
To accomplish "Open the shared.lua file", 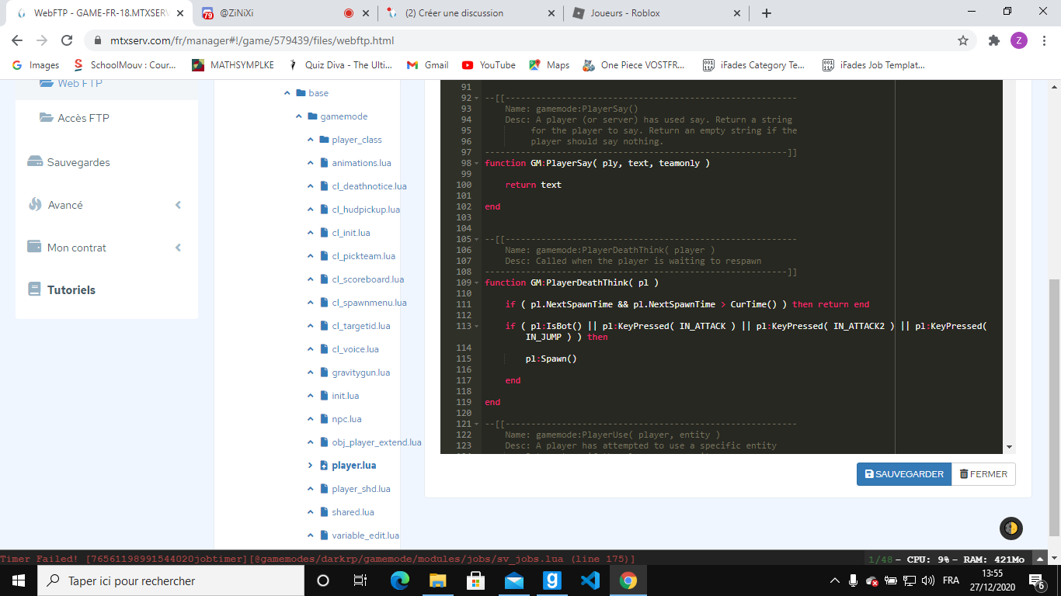I will (x=353, y=512).
